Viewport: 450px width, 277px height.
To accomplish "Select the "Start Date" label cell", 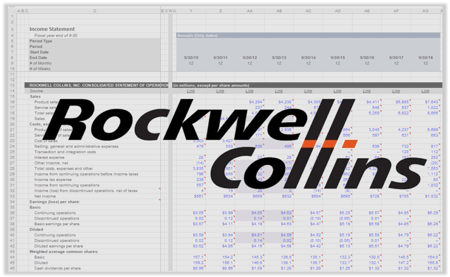I will (39, 52).
